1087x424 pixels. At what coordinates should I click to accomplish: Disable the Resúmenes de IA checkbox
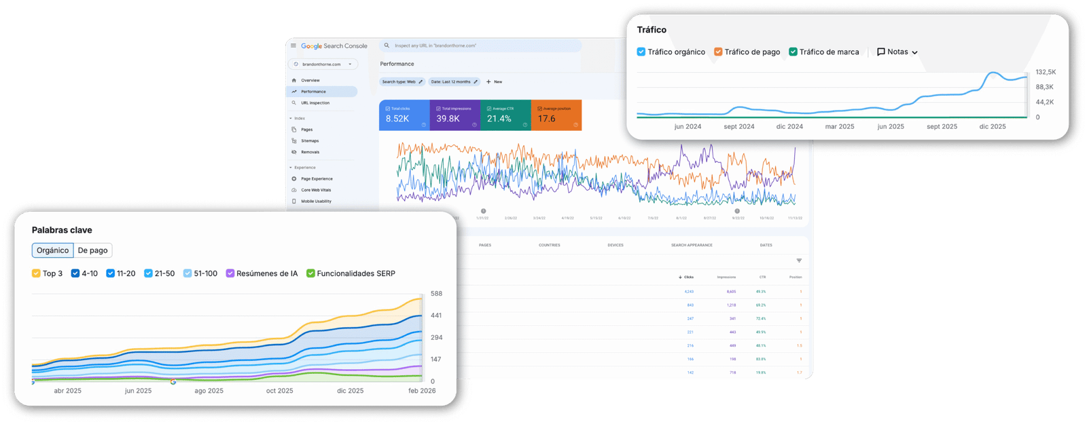[230, 273]
